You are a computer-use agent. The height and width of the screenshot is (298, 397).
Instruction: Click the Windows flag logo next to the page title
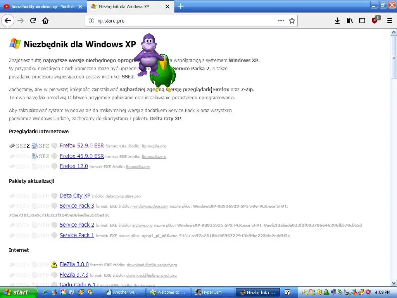point(15,43)
